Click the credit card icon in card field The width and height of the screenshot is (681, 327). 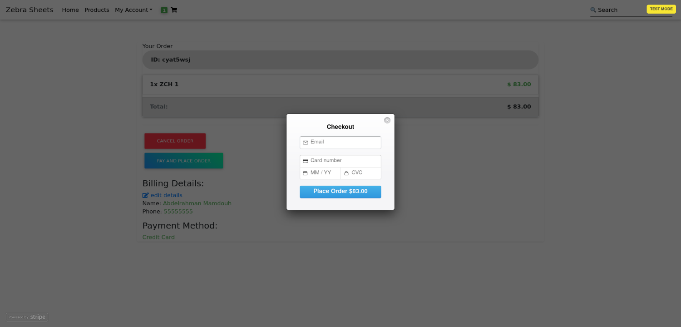[306, 161]
